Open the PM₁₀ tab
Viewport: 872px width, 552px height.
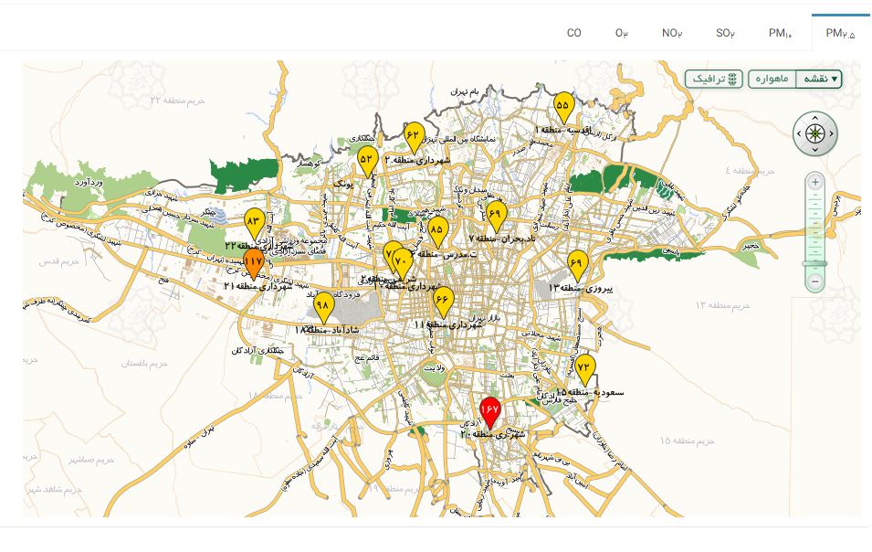coord(781,33)
